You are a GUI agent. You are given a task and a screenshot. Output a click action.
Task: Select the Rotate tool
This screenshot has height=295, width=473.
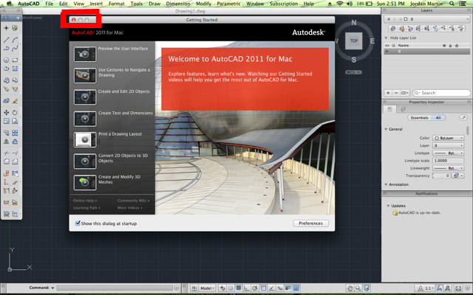(15, 112)
